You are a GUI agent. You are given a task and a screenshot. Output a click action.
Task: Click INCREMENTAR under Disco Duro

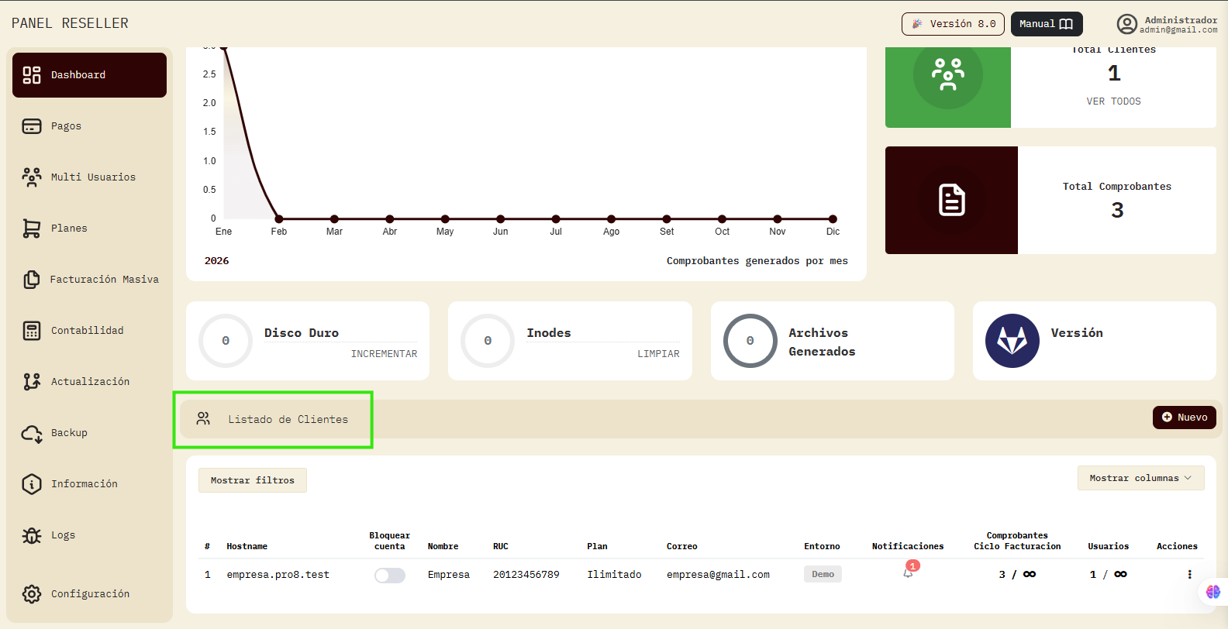point(384,354)
